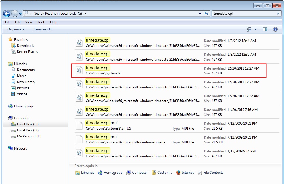Image resolution: width=284 pixels, height=184 pixels.
Task: Select timedate.cpl modified 1/3/2012 12:32 AM
Action: click(177, 57)
